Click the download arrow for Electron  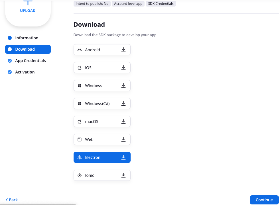coord(123,157)
